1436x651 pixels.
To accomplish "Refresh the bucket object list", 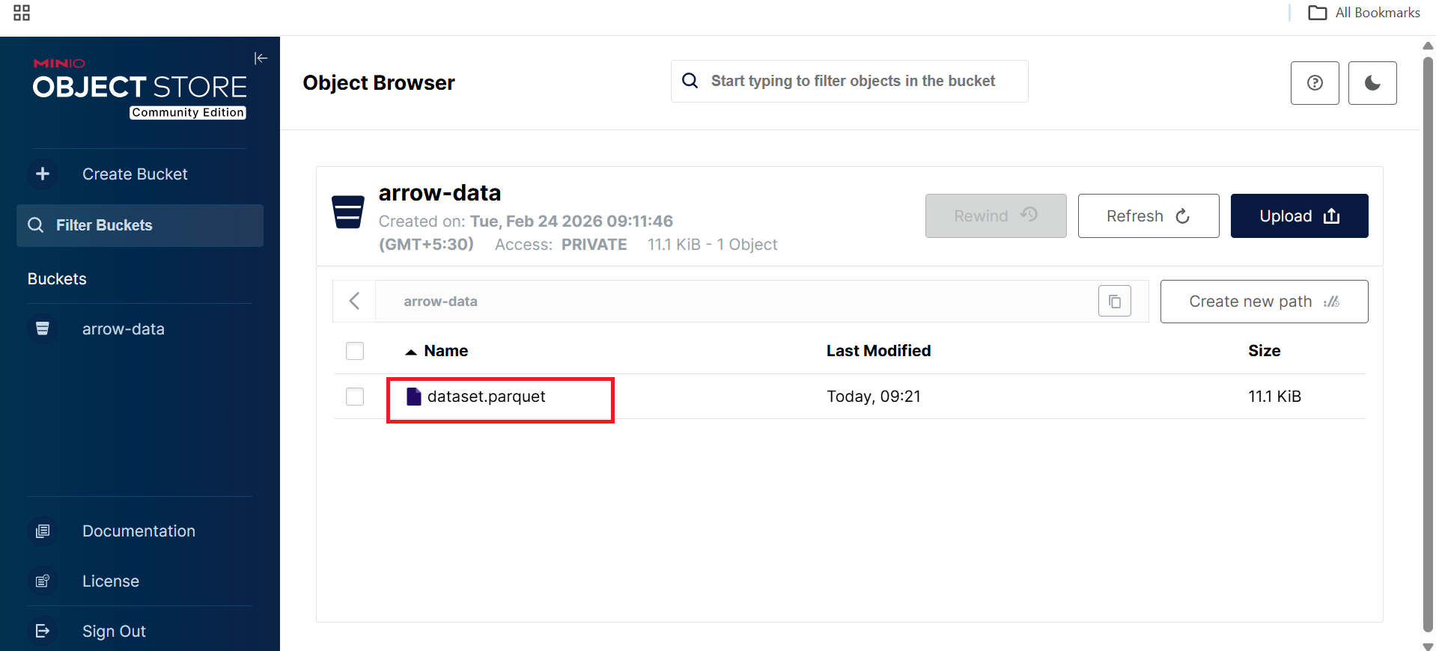I will tap(1149, 216).
